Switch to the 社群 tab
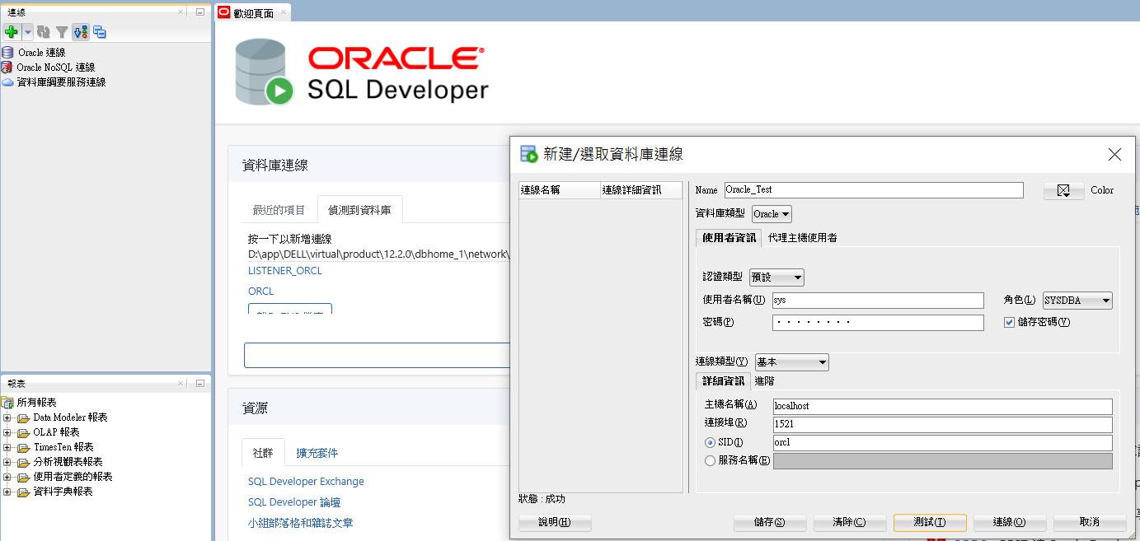 coord(263,453)
